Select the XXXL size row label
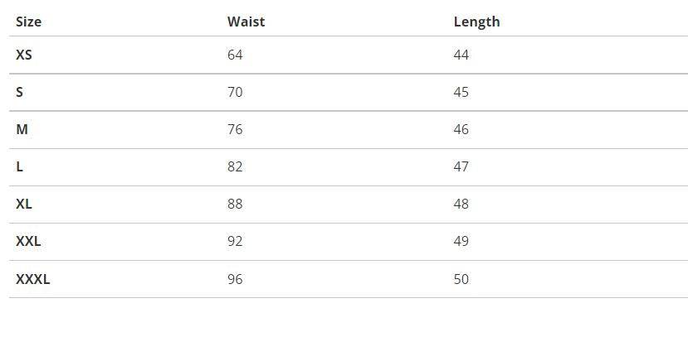Viewport: 688px width, 337px height. click(x=33, y=279)
